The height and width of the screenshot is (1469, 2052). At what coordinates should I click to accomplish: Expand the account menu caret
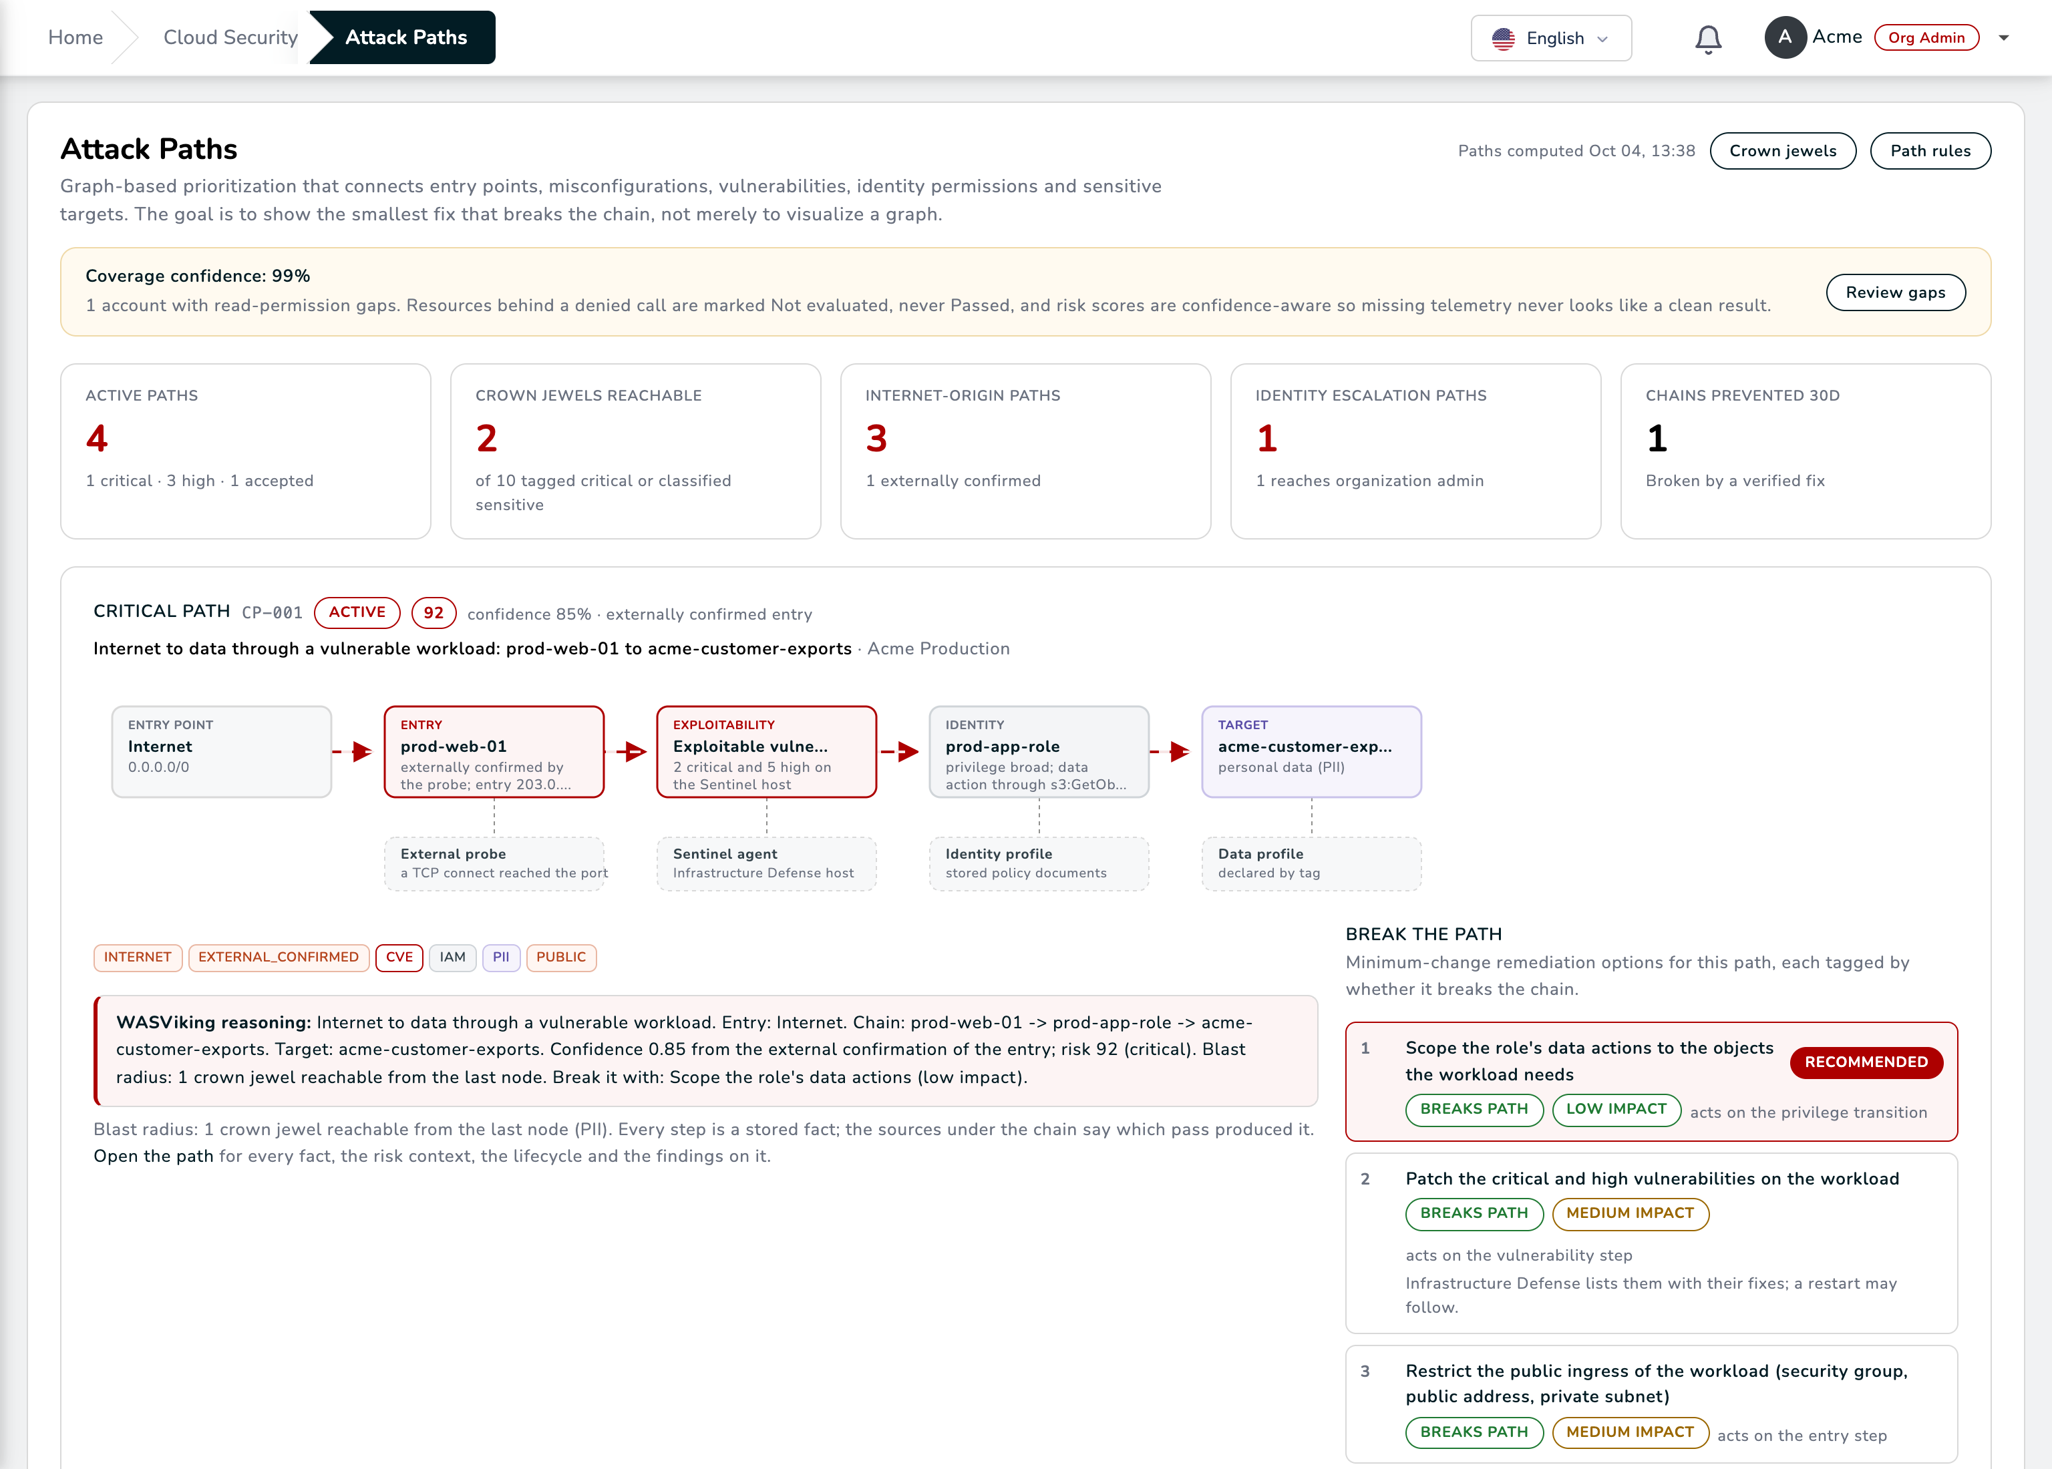2003,38
